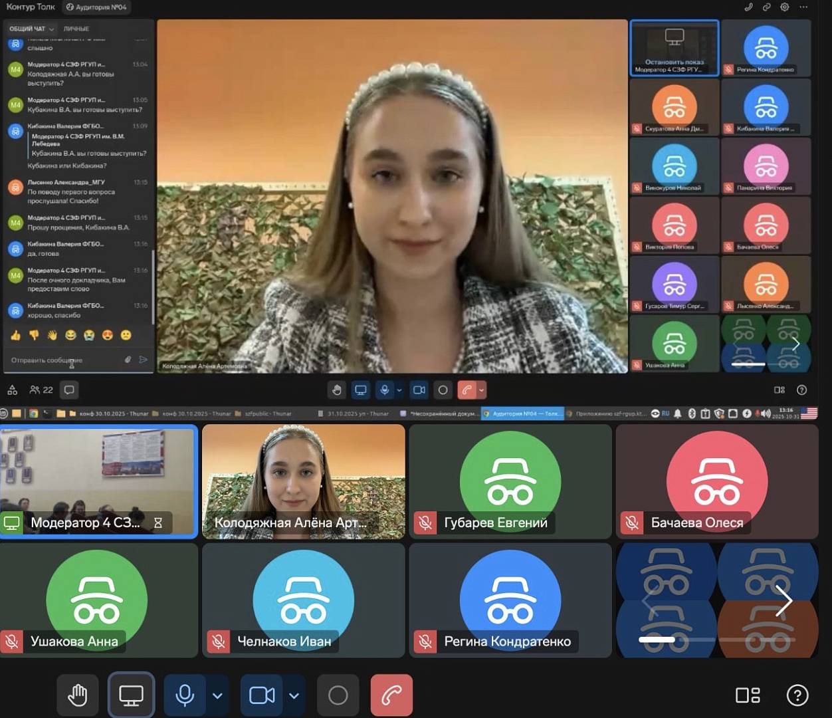
Task: Switch to the ЛИЧНЫЕ chat tab
Action: pyautogui.click(x=76, y=29)
